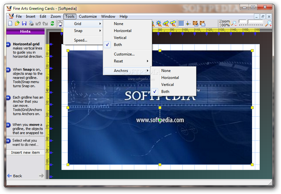
Task: Click the Back button in Hints panel
Action: point(15,176)
